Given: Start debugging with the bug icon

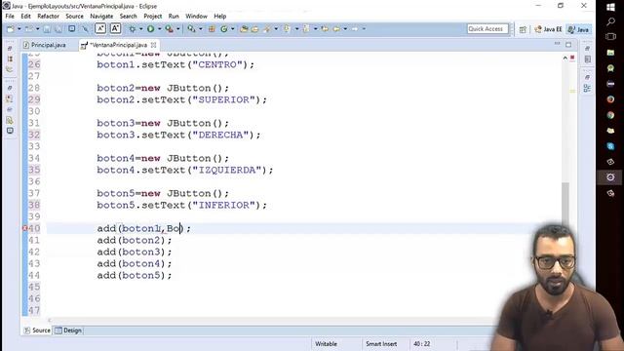Looking at the screenshot, I should point(133,29).
